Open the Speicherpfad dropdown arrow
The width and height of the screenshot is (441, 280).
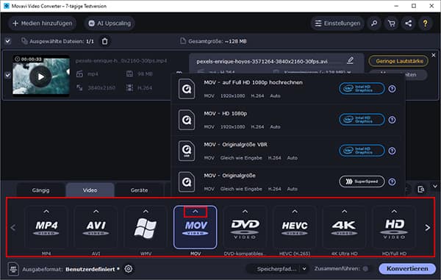point(304,269)
